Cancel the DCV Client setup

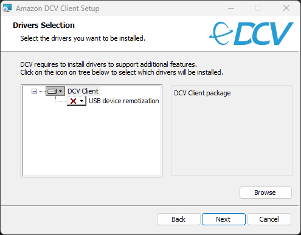[269, 219]
